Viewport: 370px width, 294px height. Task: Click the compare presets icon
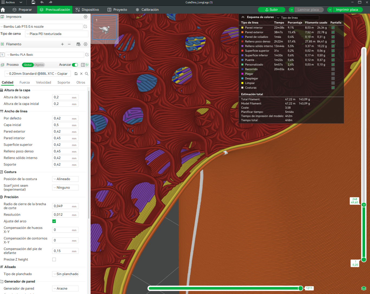[x=87, y=65]
